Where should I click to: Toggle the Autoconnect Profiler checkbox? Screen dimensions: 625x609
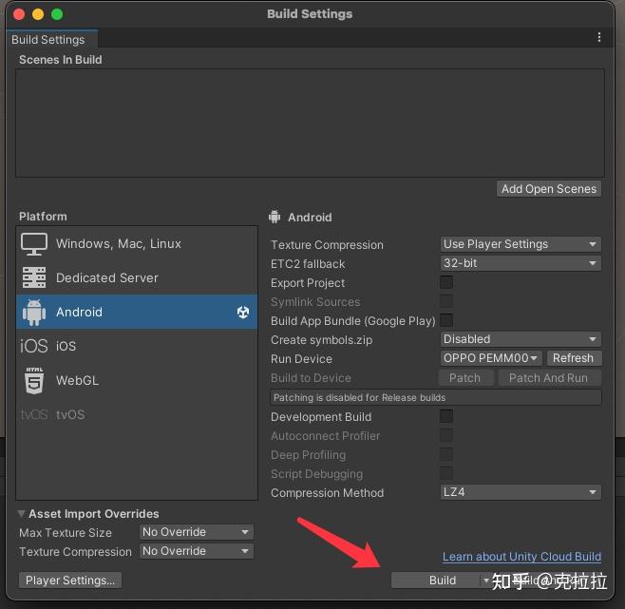[446, 435]
